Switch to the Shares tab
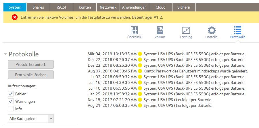 [38, 7]
